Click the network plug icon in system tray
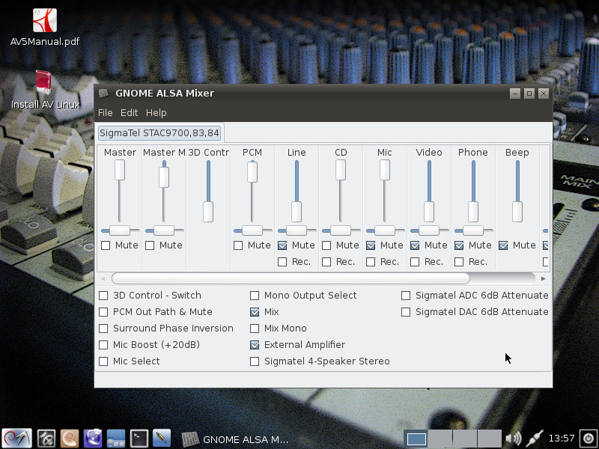This screenshot has width=599, height=449. [535, 439]
